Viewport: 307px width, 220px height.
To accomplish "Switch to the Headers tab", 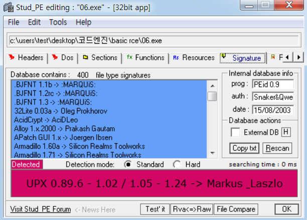I will pos(27,58).
